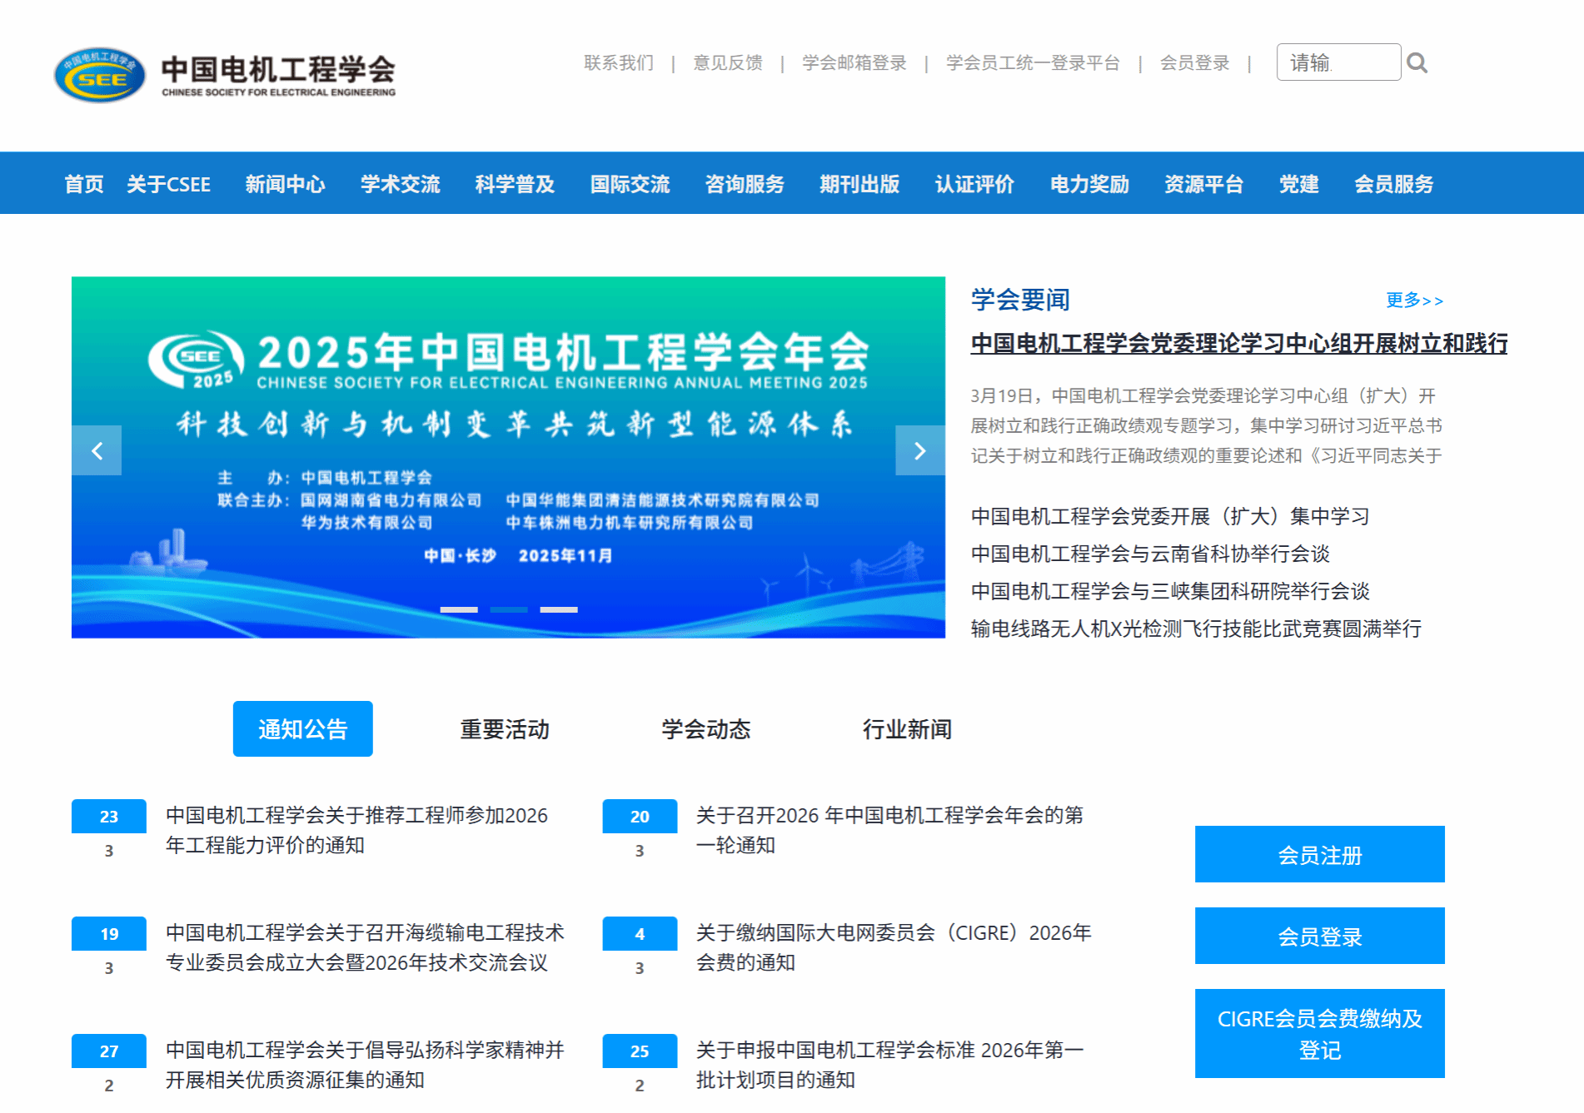
Task: Click inside the search input field
Action: tap(1337, 62)
